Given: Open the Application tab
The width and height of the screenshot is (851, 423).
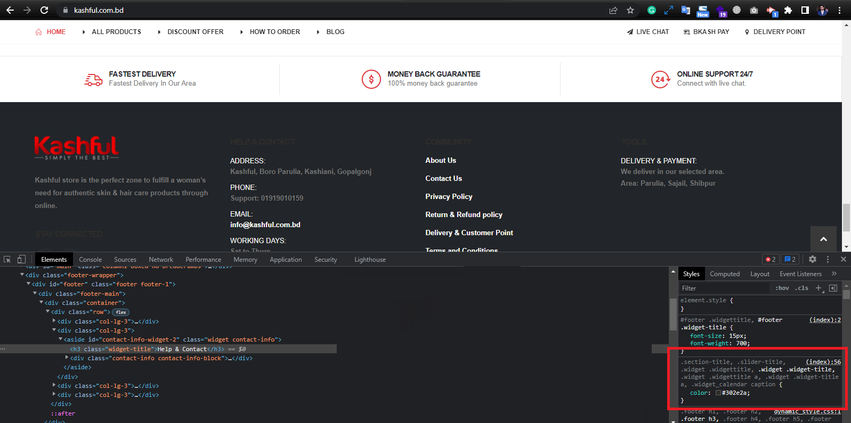Looking at the screenshot, I should coord(286,259).
